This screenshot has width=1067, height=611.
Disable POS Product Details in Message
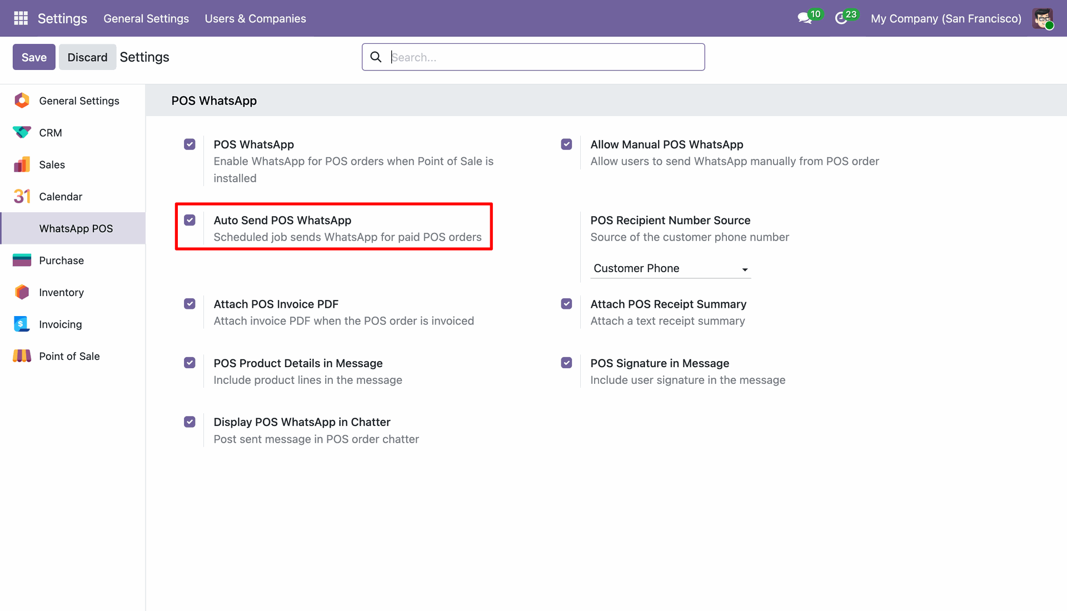click(x=190, y=363)
